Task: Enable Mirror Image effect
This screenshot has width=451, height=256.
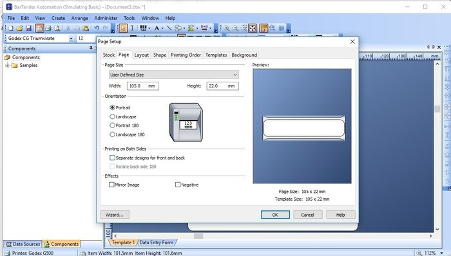Action: [111, 185]
